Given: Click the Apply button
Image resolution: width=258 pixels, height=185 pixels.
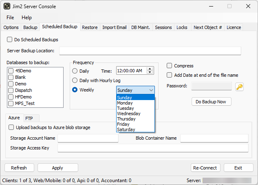Looking at the screenshot, I should 57,168.
